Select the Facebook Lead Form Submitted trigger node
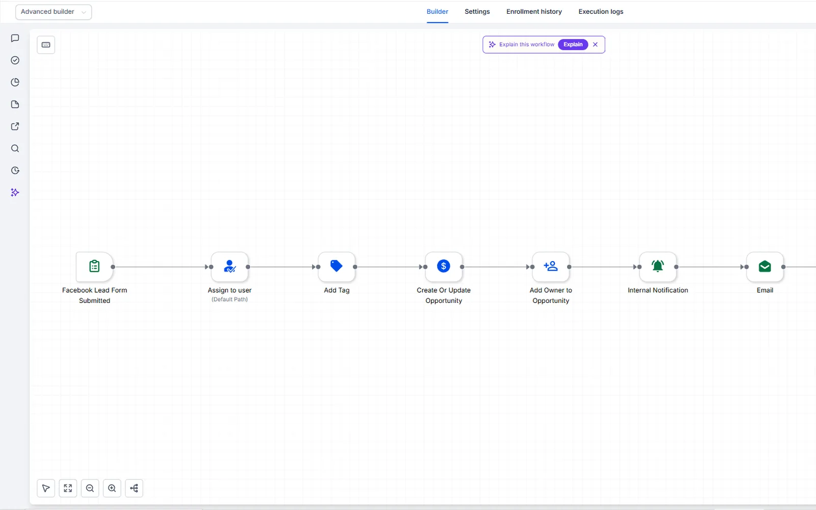This screenshot has height=510, width=816. (x=94, y=266)
